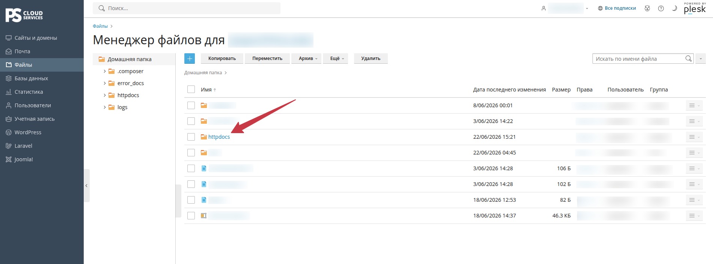Toggle dark mode moon icon
Screen dimensions: 713x264
click(674, 8)
